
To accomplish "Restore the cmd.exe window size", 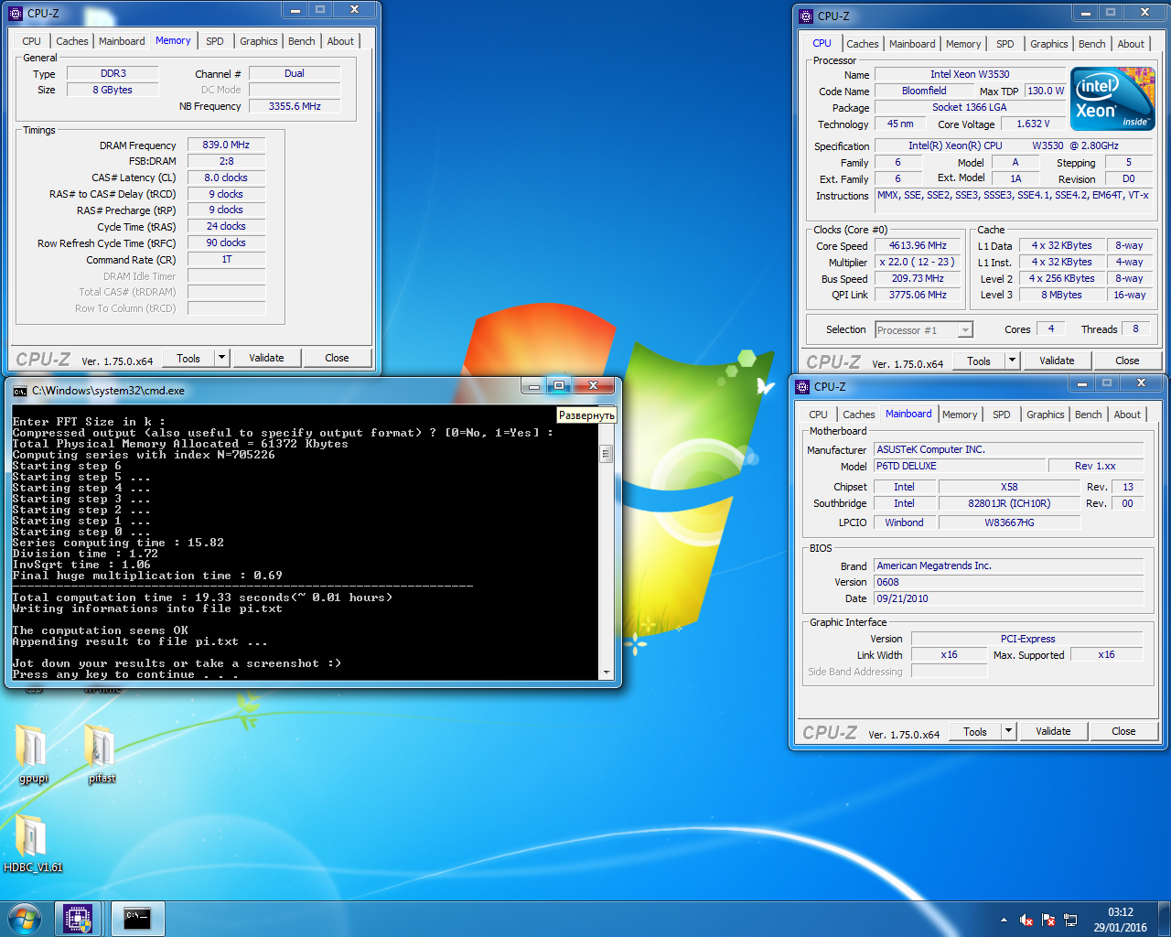I will [x=559, y=385].
